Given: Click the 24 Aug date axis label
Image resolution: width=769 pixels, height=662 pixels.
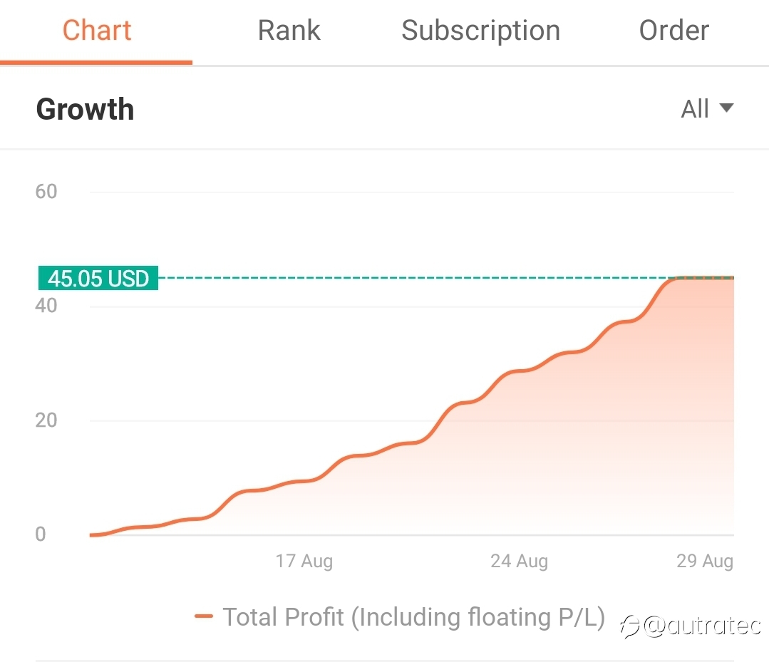Looking at the screenshot, I should pos(520,561).
